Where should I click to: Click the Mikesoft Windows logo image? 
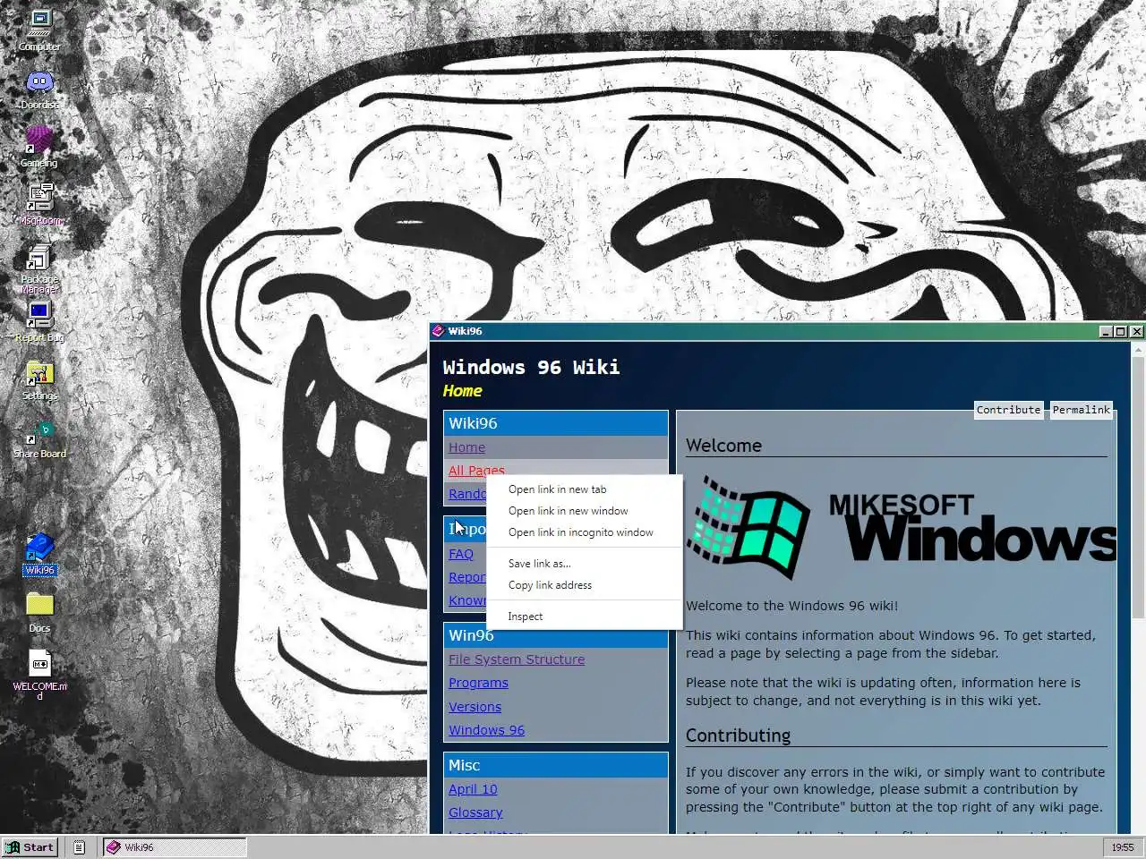tap(901, 529)
